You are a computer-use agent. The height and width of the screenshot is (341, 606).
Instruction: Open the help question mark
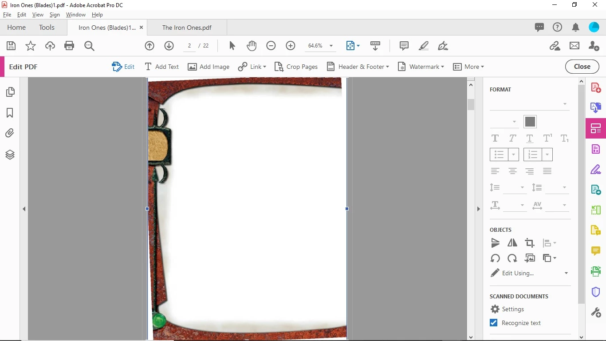[x=557, y=28]
